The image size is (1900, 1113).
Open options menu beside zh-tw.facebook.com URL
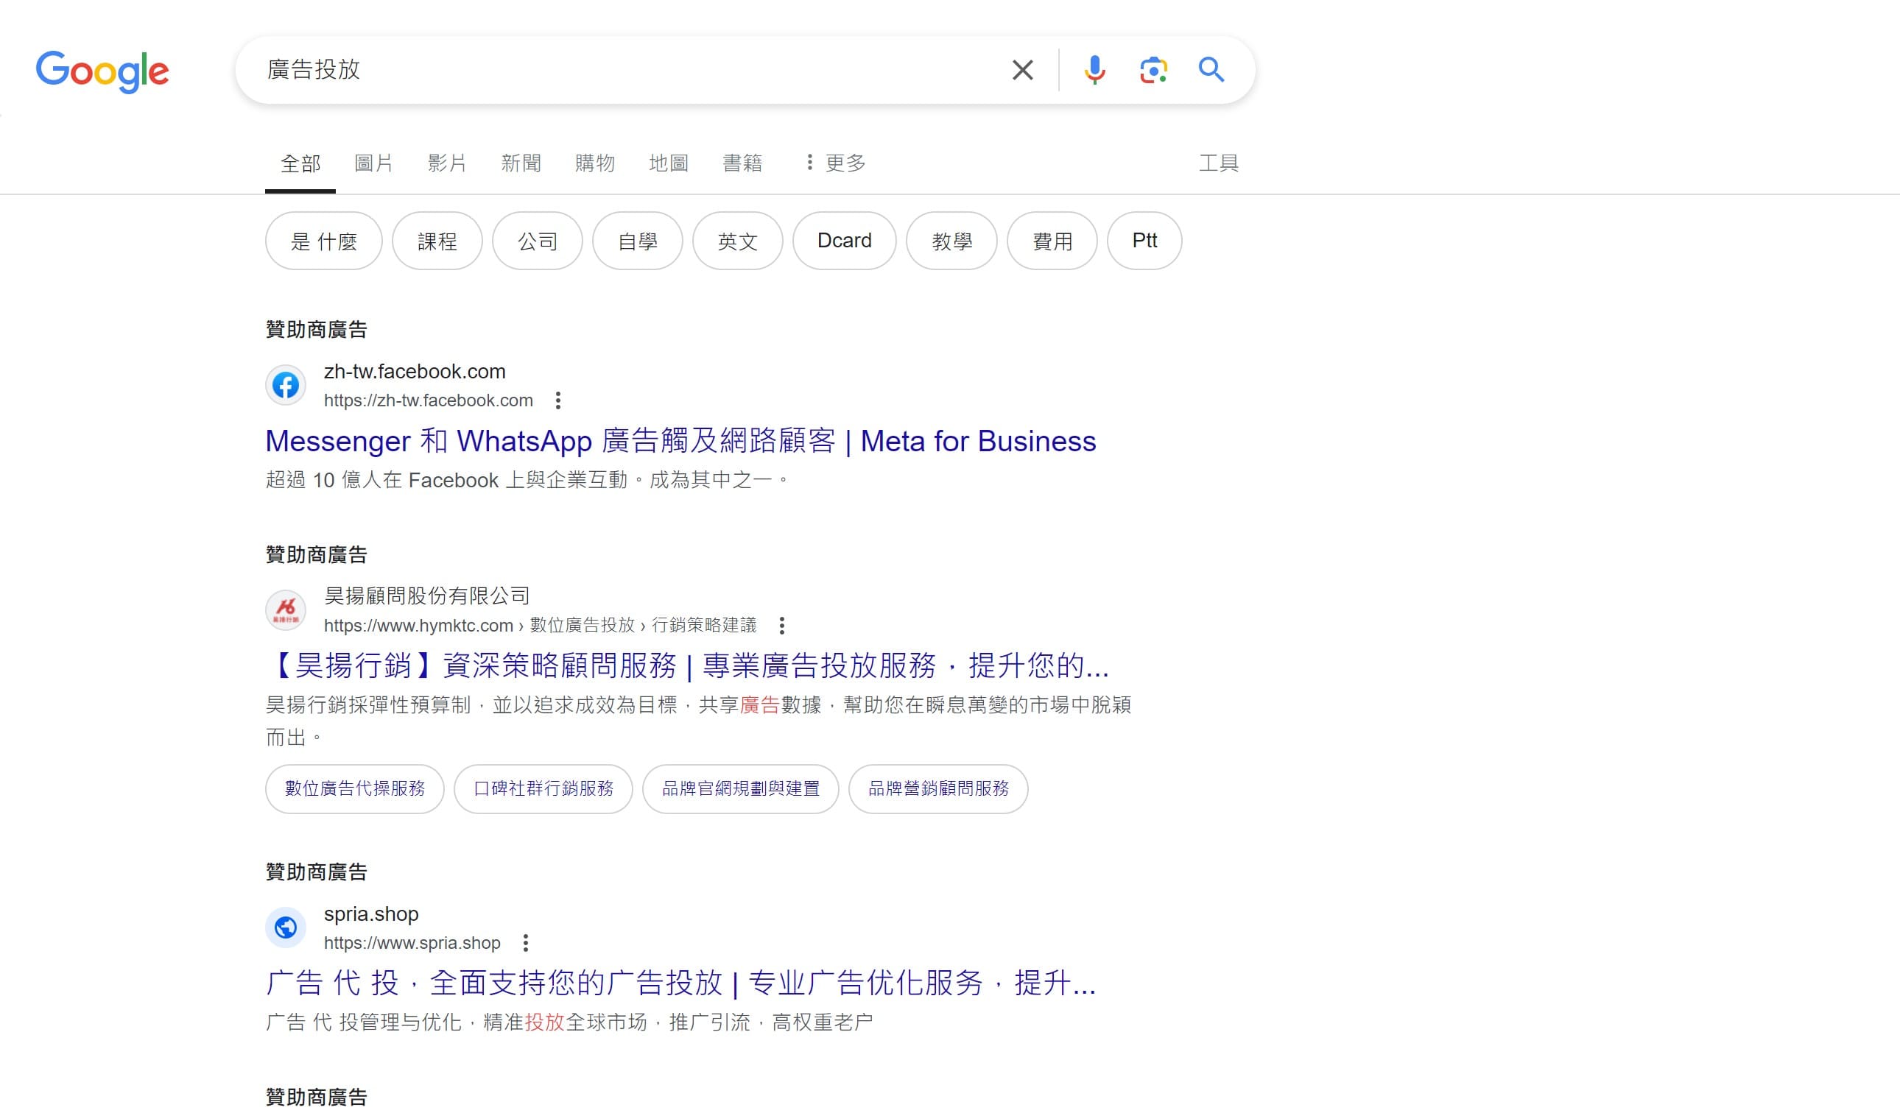pos(558,401)
